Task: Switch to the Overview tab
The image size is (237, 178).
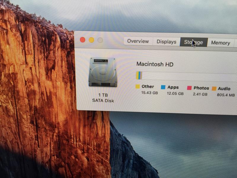Action: (x=138, y=41)
